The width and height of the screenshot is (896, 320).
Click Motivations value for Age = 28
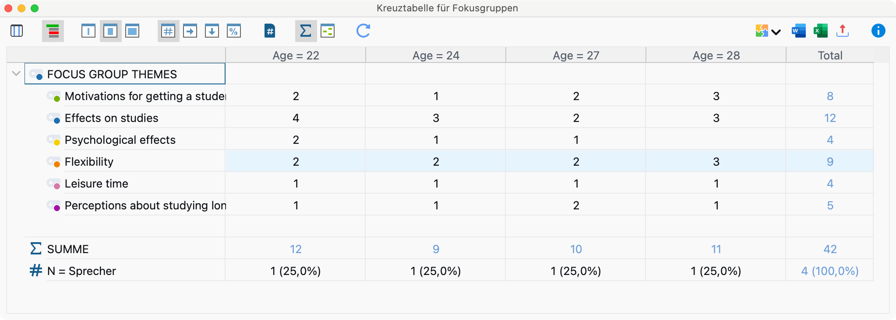tap(716, 96)
